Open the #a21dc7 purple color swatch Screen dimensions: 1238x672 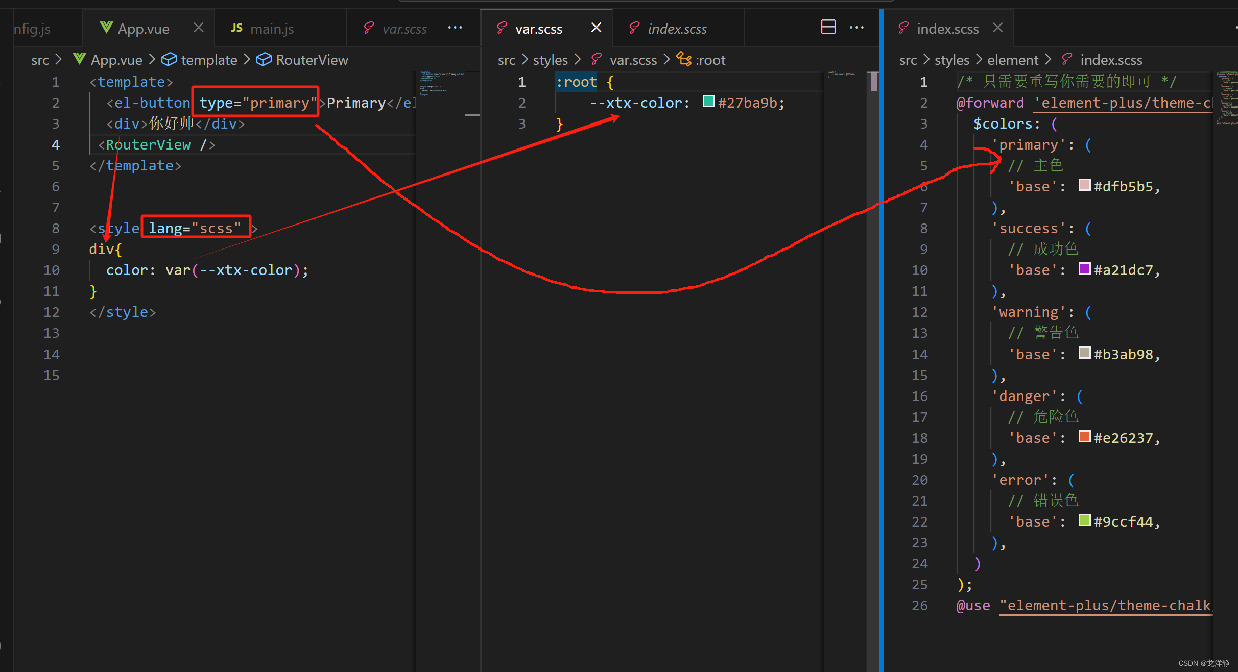click(1084, 269)
